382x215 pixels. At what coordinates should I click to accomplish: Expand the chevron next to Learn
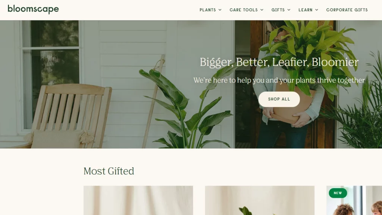[x=317, y=10]
